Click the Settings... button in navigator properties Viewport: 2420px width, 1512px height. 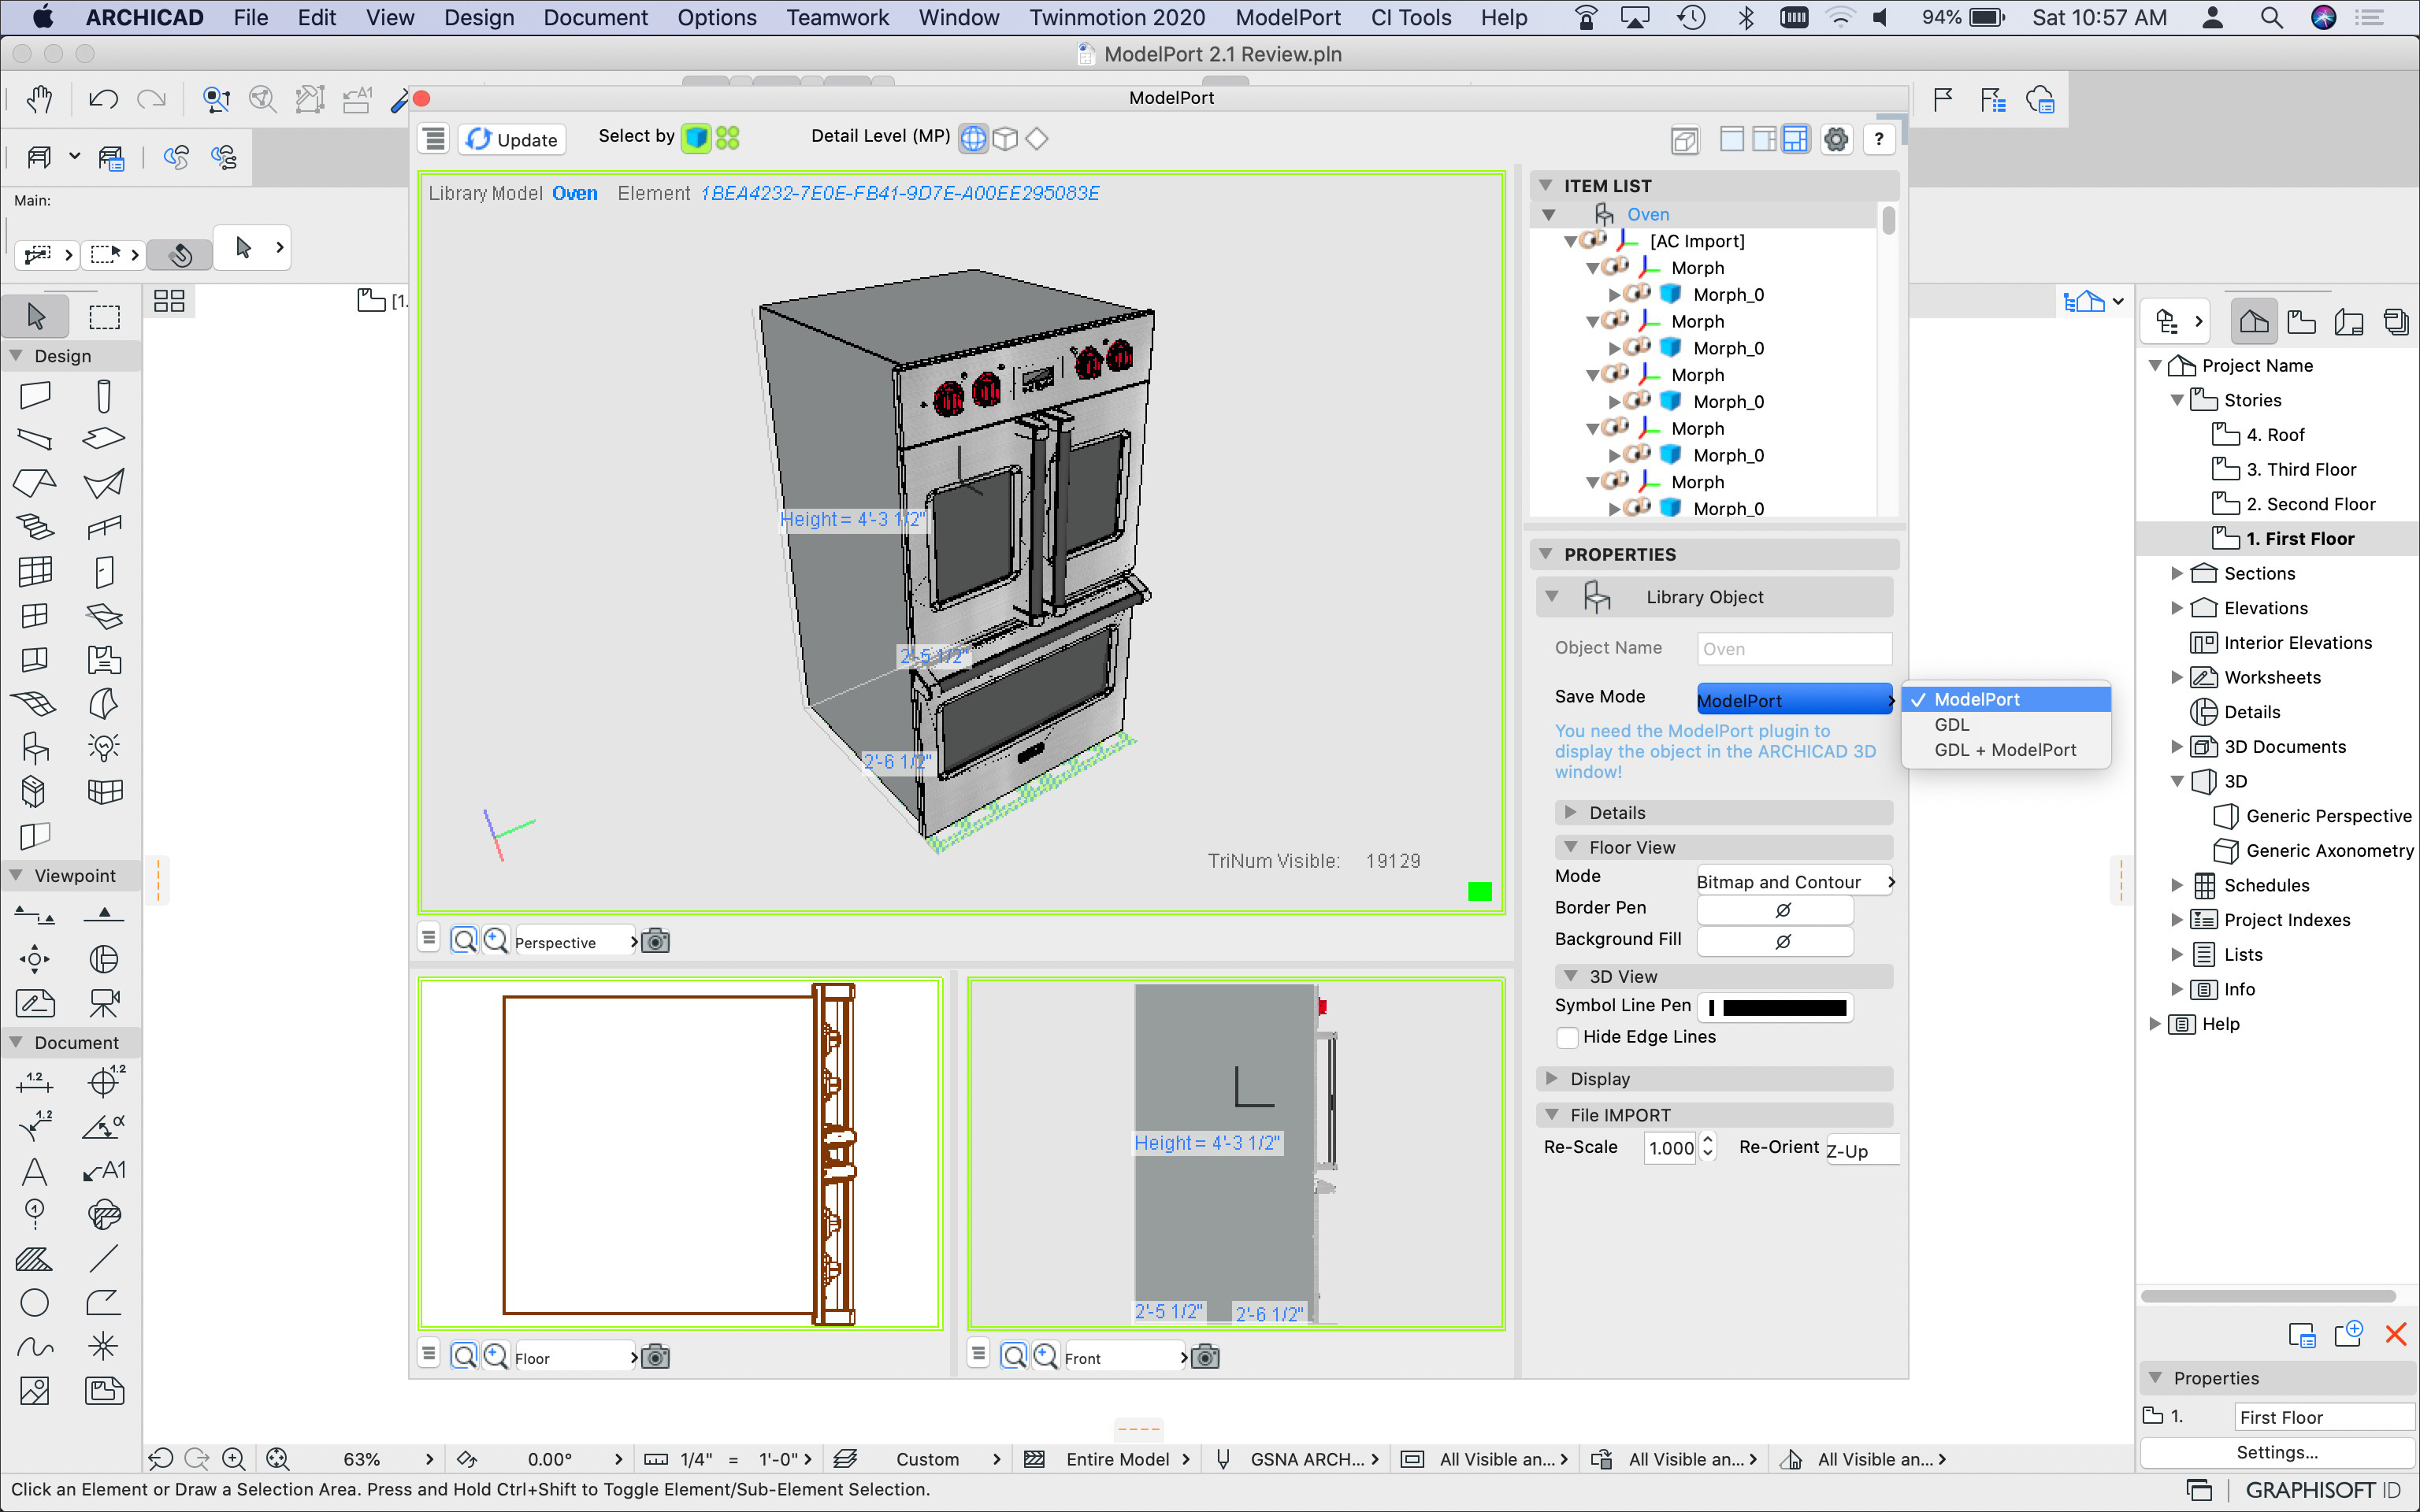(2277, 1452)
